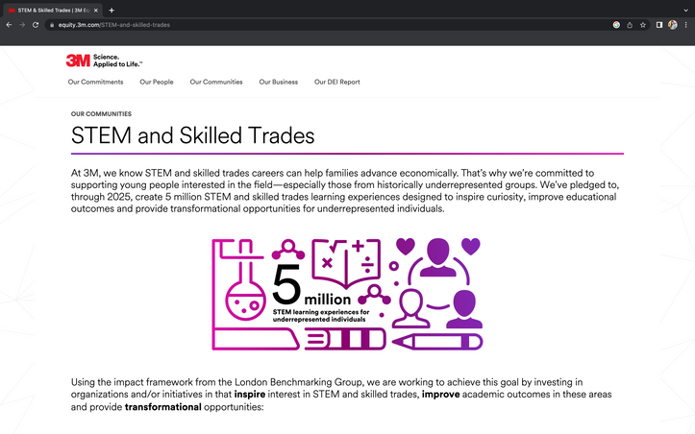This screenshot has height=434, width=695.
Task: Share this page using the share icon
Action: [x=630, y=25]
